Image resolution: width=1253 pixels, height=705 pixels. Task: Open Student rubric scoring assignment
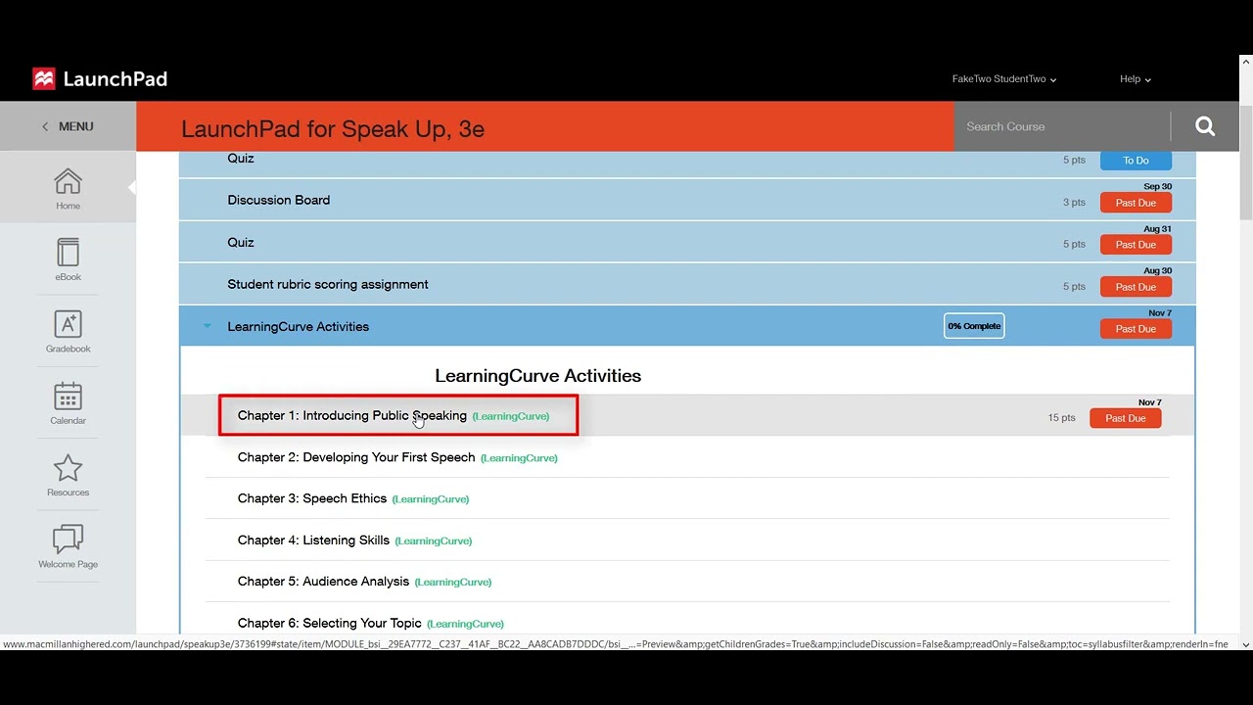[x=327, y=285]
